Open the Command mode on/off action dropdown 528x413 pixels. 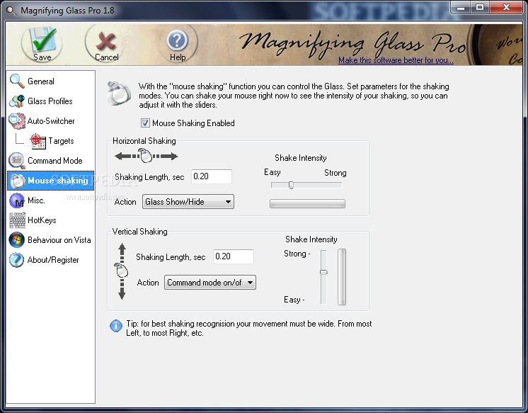pos(210,283)
